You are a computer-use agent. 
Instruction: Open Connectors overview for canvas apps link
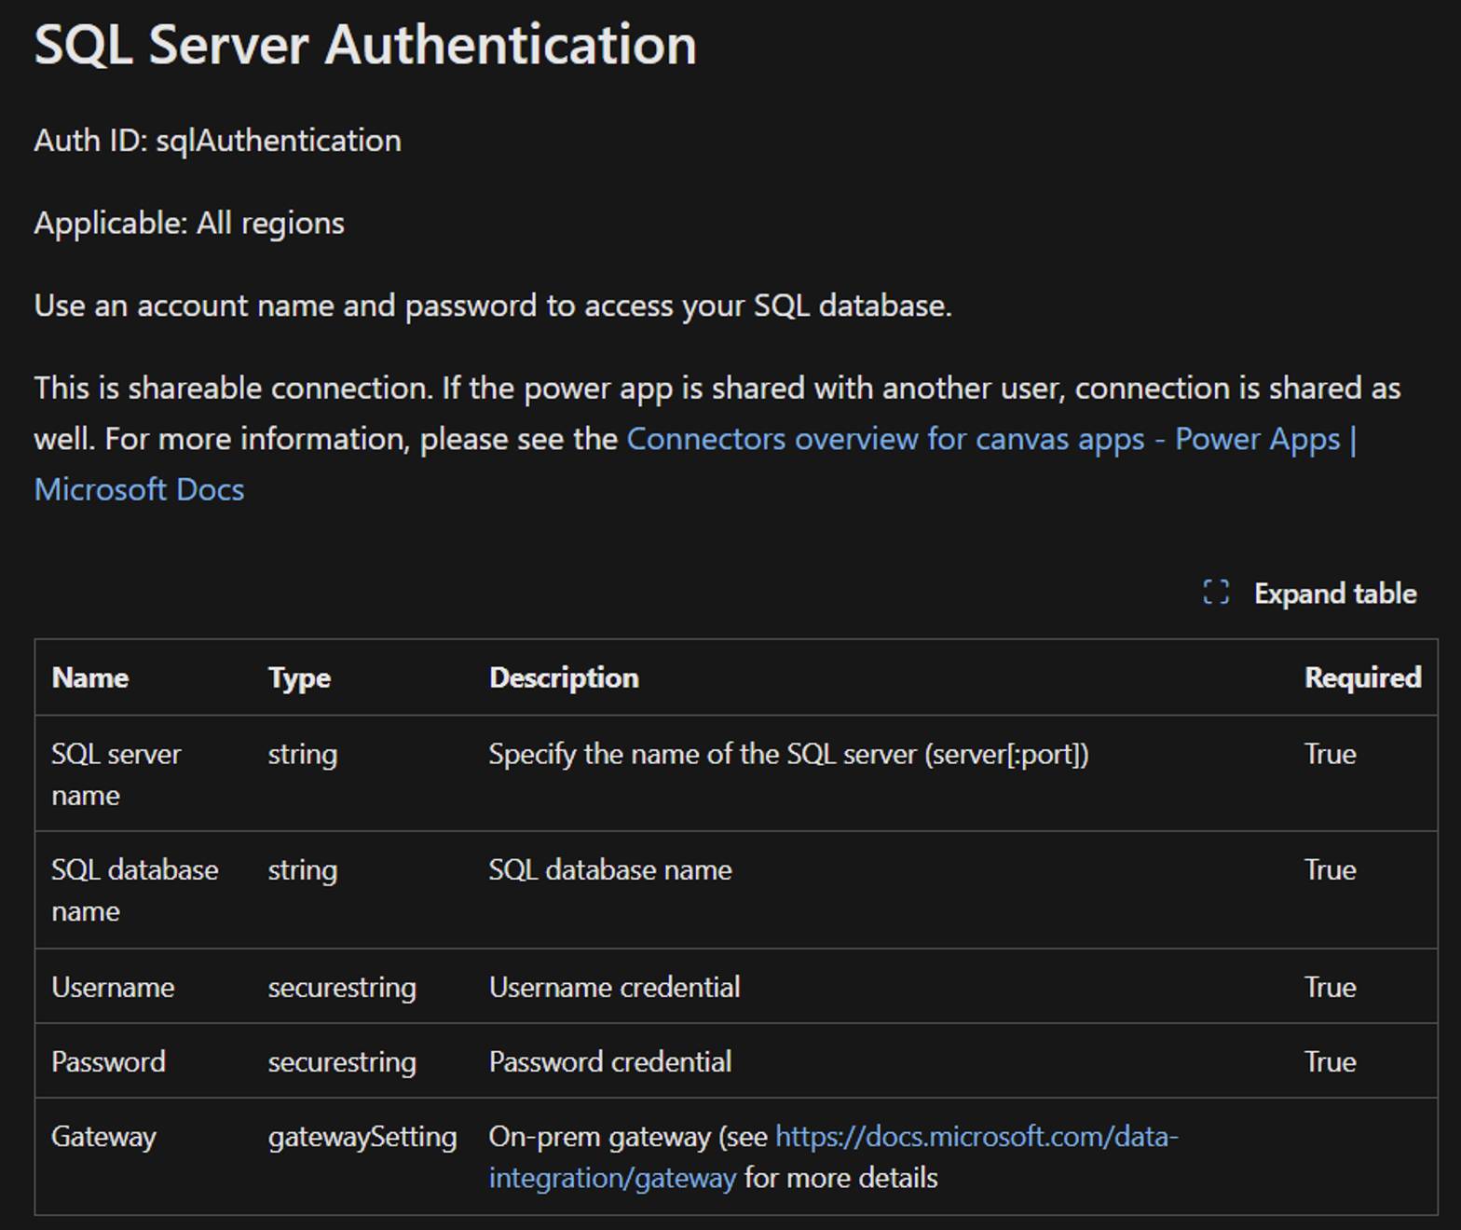[x=695, y=464]
